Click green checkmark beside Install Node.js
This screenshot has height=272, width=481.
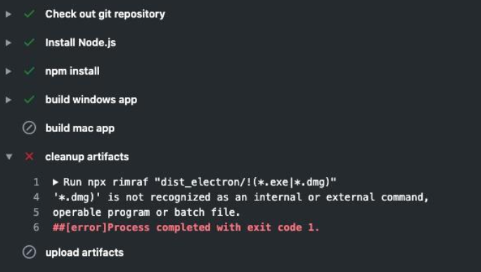coord(29,42)
